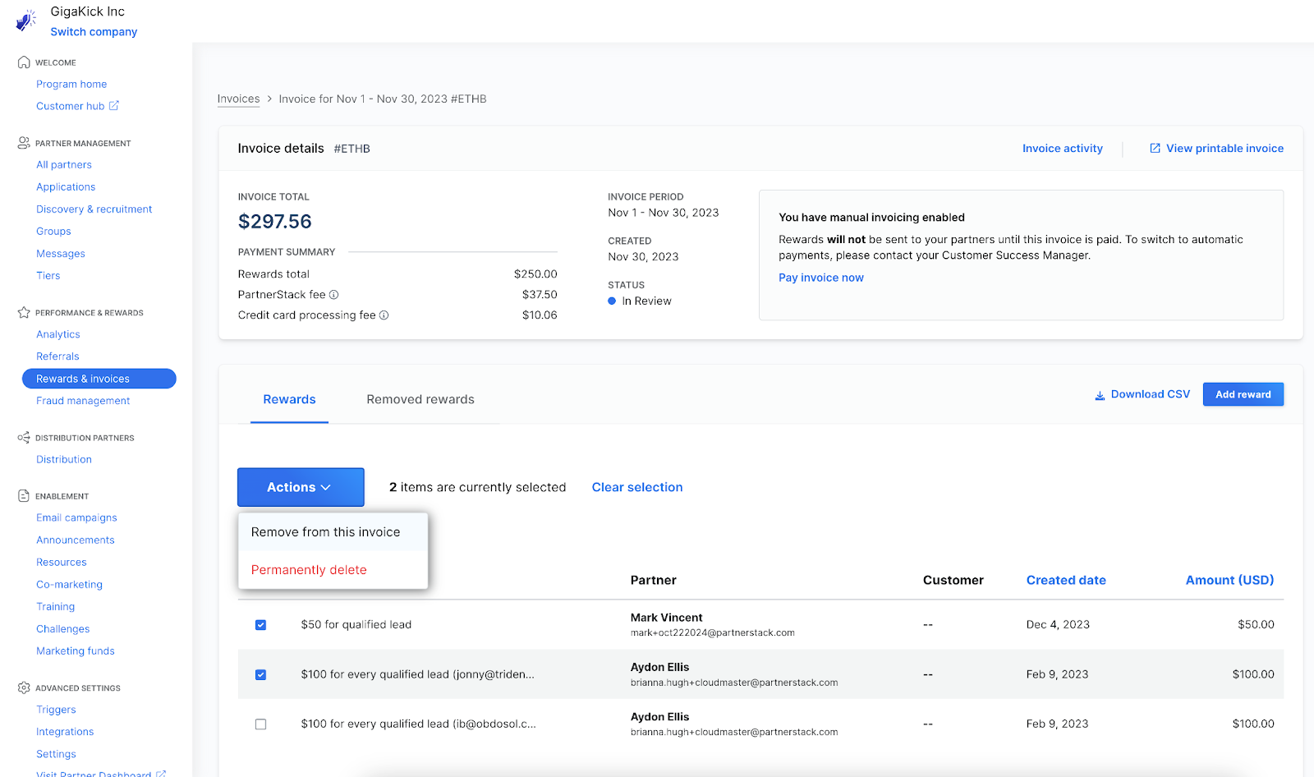
Task: Click the Credit card processing fee info icon
Action: pyautogui.click(x=384, y=315)
